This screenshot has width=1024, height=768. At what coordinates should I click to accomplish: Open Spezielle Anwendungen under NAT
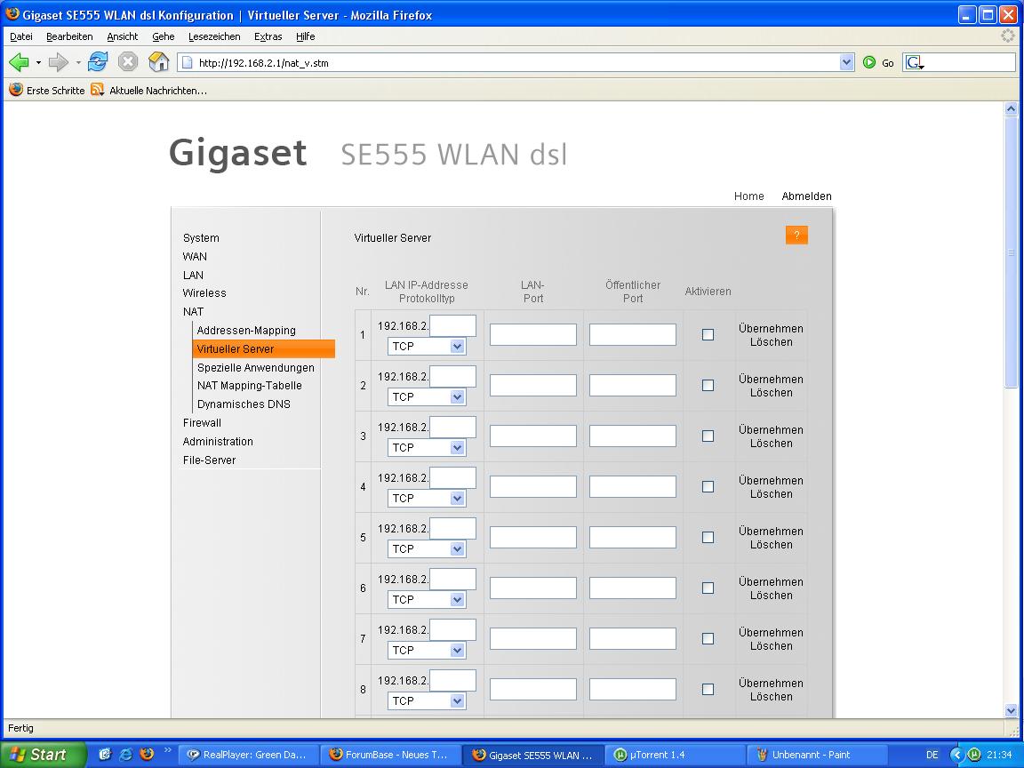255,367
